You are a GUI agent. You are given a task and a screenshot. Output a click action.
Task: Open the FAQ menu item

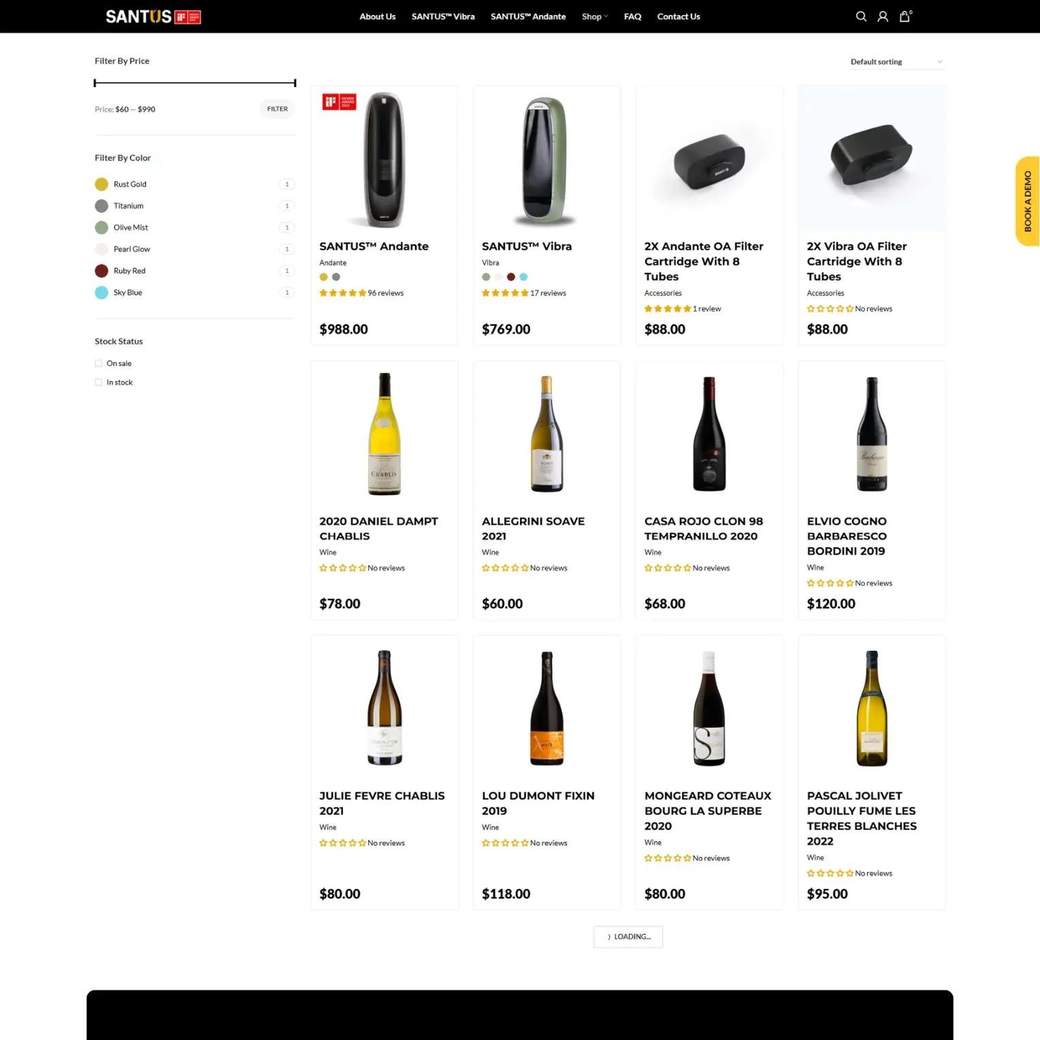click(x=632, y=16)
